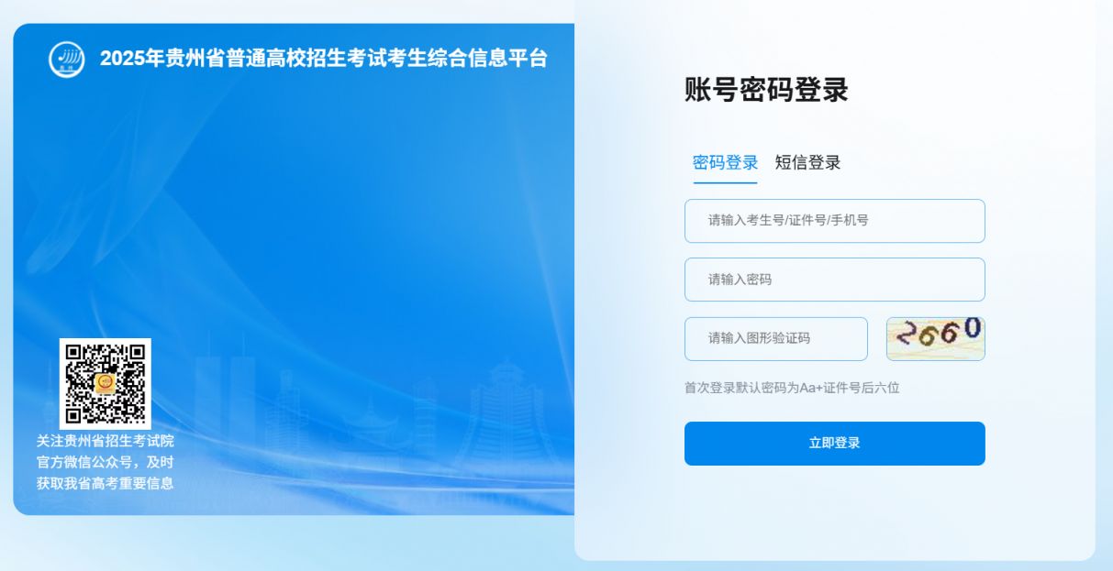
Task: Switch to the 短信登录 tab
Action: click(x=807, y=163)
